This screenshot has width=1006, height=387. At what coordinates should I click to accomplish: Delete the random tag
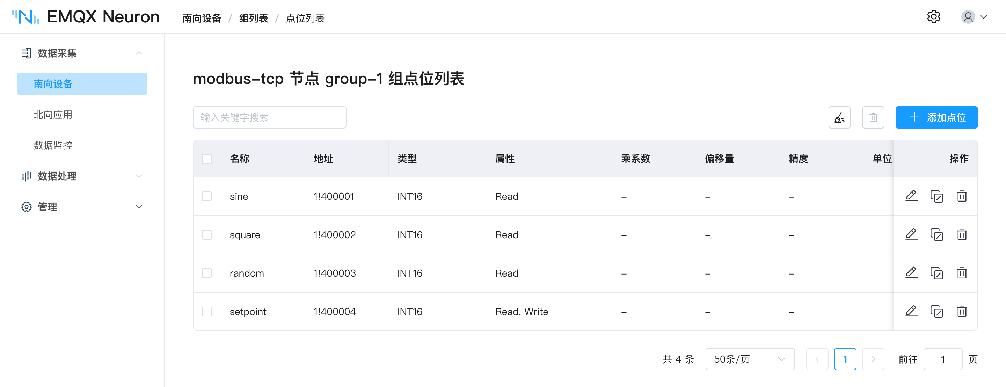tap(962, 273)
